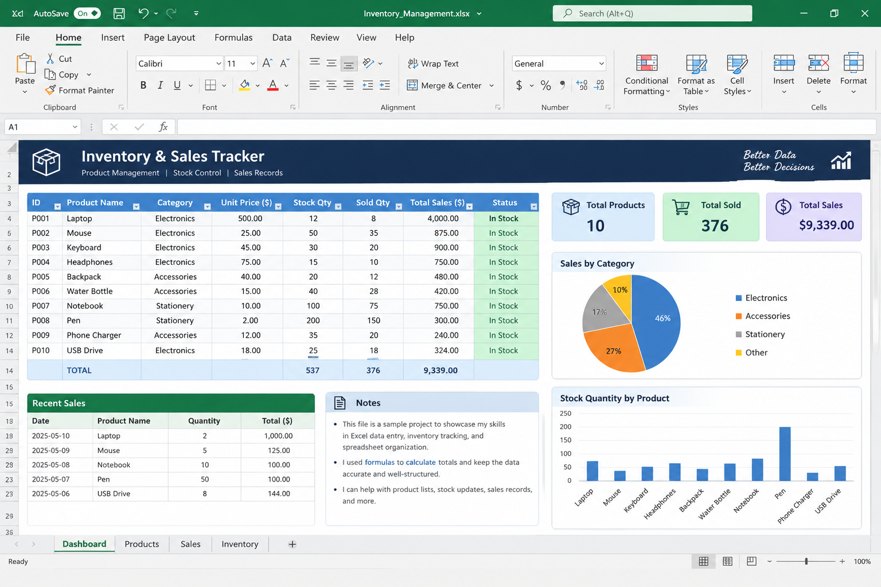This screenshot has height=587, width=881.
Task: Toggle Middle Align vertical alignment
Action: click(x=332, y=63)
